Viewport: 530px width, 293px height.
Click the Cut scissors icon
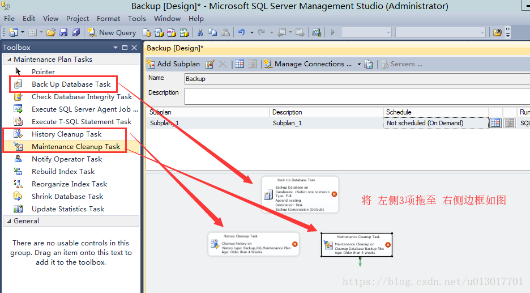tap(200, 32)
